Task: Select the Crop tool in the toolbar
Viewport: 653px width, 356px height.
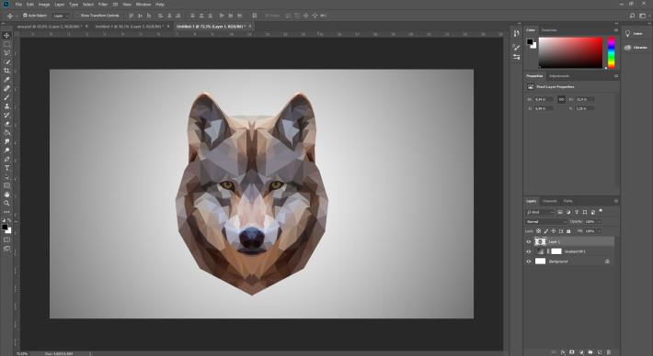Action: [6, 71]
